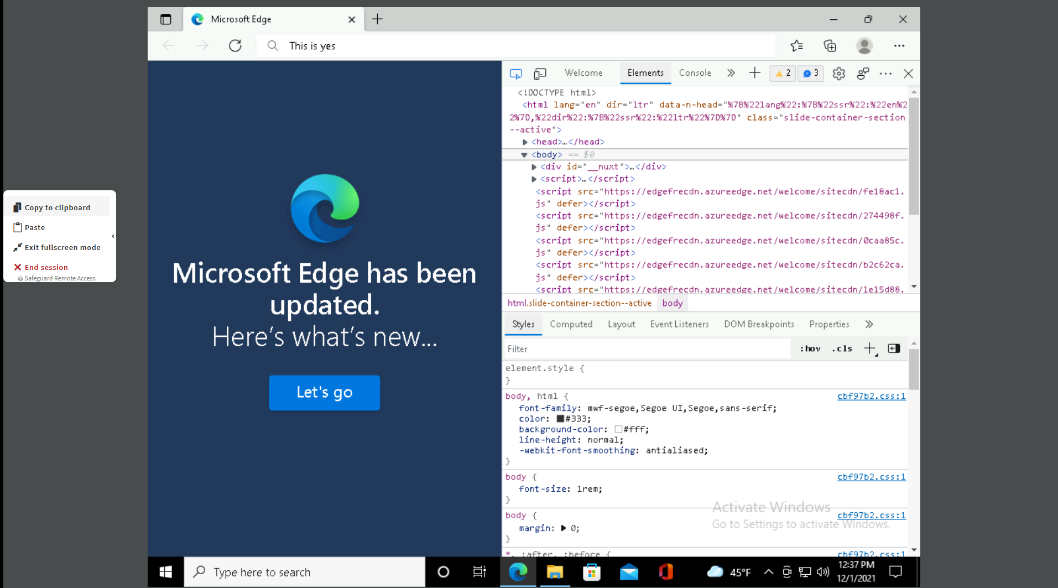Click the Forward navigation arrow
This screenshot has height=588, width=1058.
tap(202, 46)
